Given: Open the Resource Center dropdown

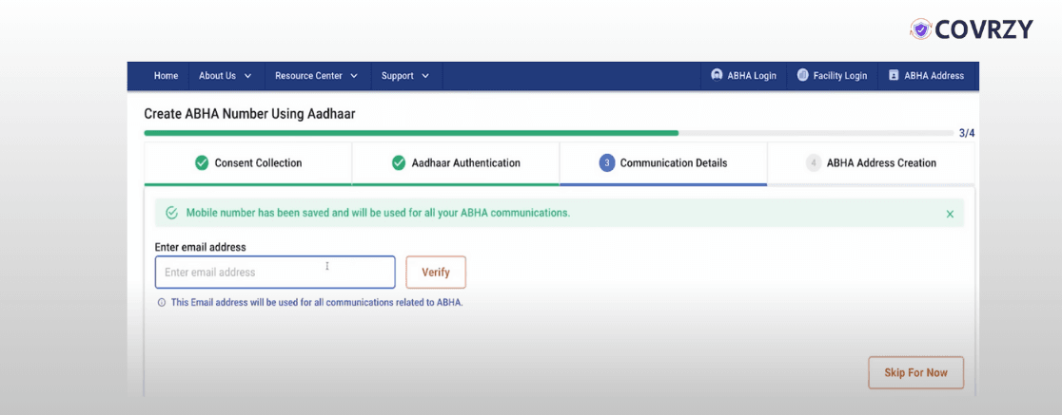Looking at the screenshot, I should [x=316, y=76].
